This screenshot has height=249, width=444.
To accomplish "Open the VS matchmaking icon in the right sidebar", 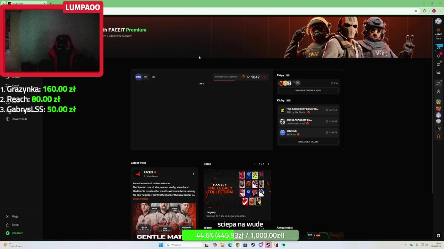I will pos(438,47).
